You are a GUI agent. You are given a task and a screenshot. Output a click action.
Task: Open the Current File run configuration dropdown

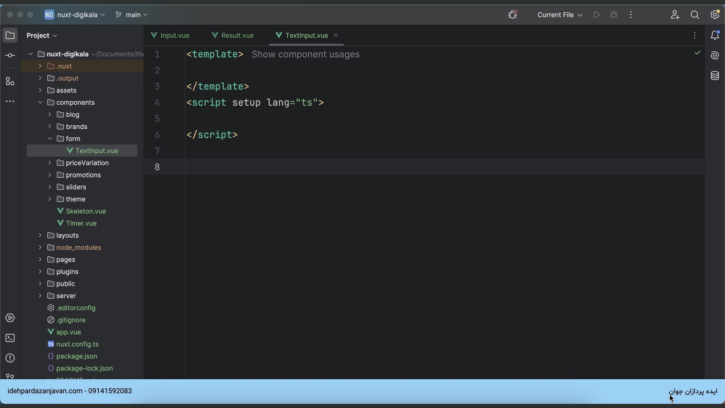coord(560,15)
